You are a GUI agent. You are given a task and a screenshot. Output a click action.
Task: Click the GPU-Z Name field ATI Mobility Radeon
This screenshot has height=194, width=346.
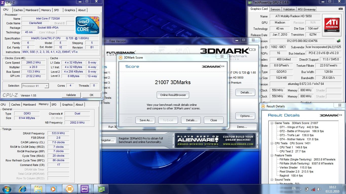(295, 16)
